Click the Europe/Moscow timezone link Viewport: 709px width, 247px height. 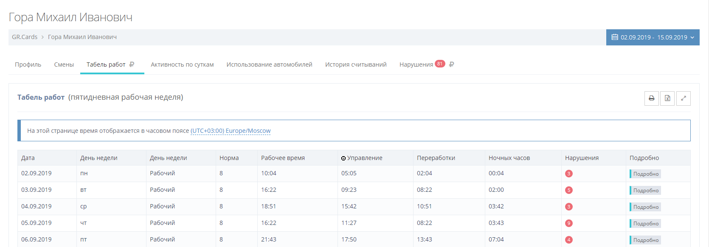click(231, 131)
